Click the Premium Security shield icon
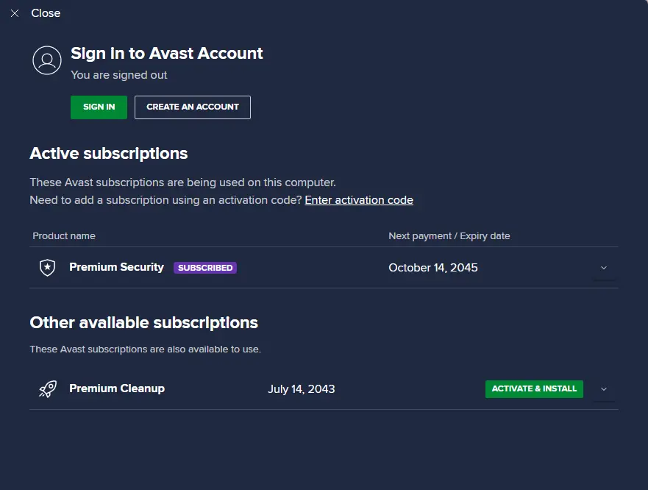Viewport: 648px width, 490px height. coord(48,268)
